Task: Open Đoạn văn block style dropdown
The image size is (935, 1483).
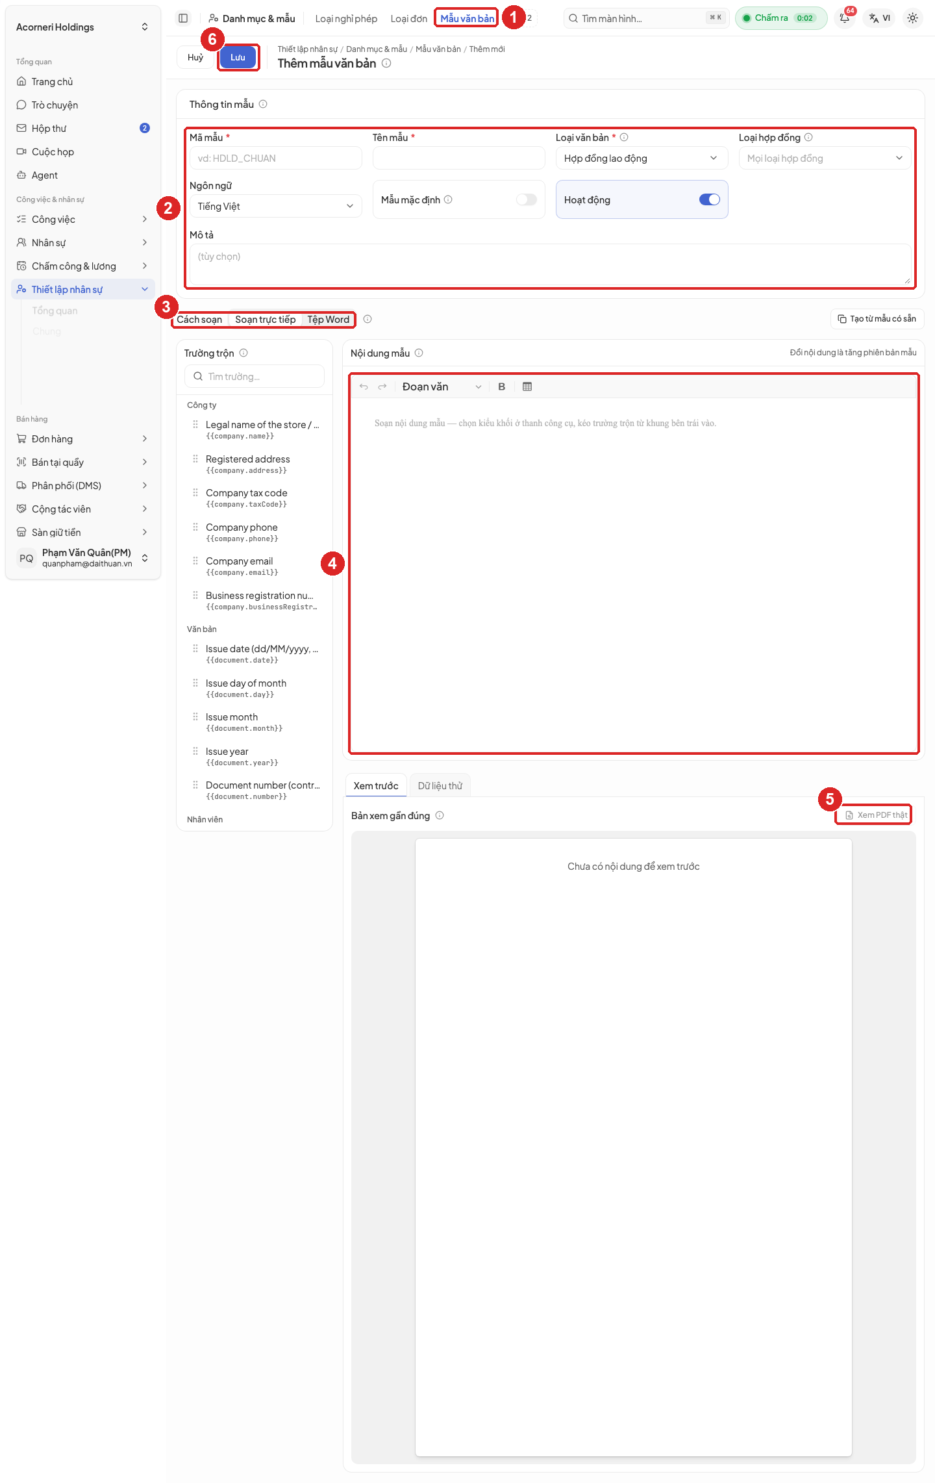Action: 442,387
